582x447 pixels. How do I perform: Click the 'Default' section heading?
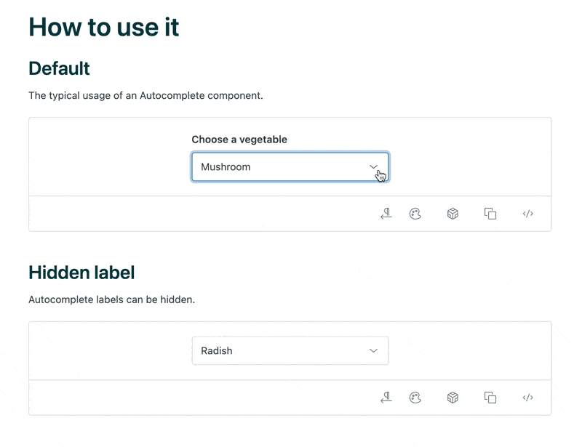tap(59, 68)
